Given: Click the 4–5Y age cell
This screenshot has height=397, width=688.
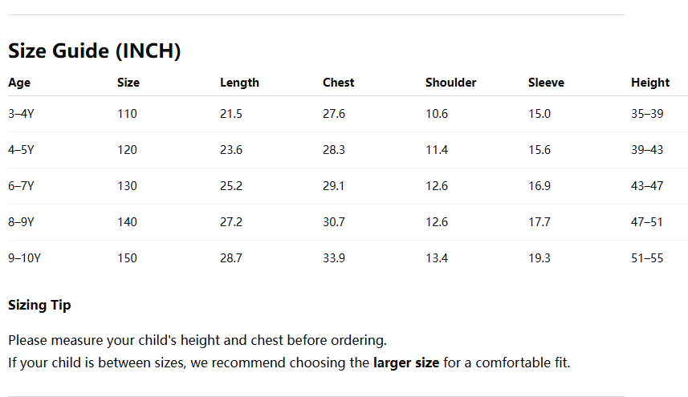Looking at the screenshot, I should (21, 150).
